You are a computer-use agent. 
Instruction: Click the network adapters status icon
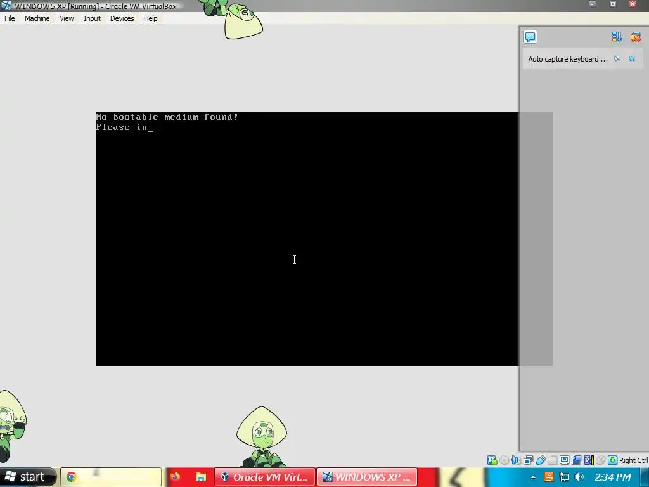point(528,460)
